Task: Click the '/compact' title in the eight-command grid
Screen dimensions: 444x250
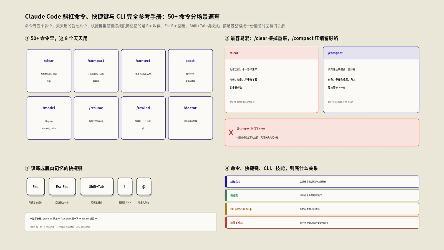Action: (x=96, y=61)
